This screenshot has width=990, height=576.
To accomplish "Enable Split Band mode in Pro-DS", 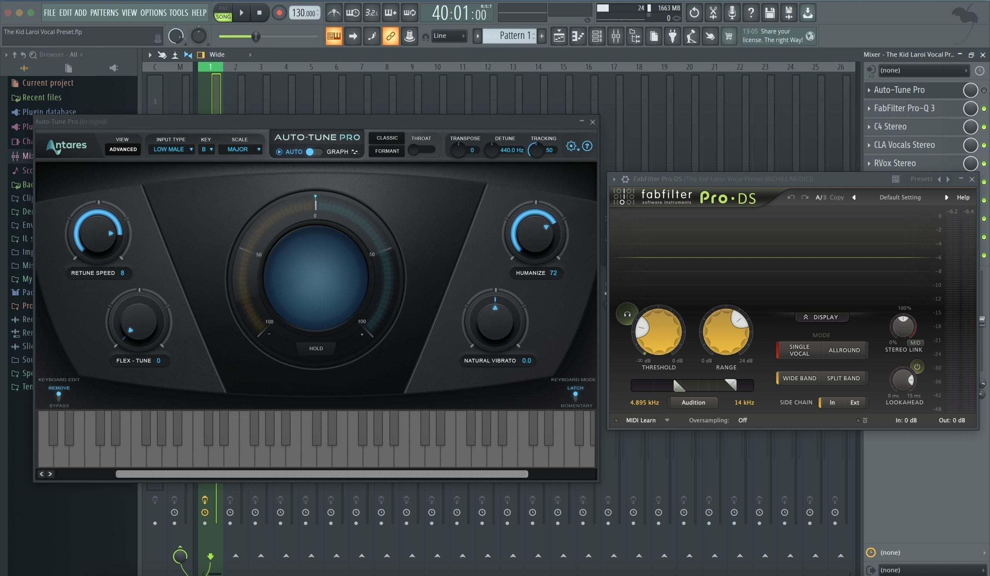I will (843, 378).
